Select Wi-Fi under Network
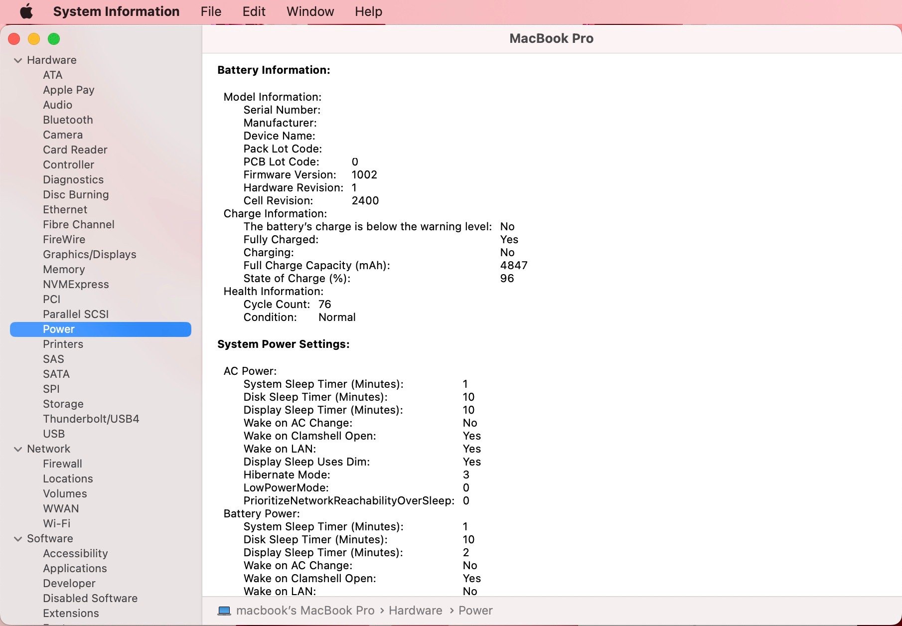Screen dimensions: 902x626 (x=57, y=524)
